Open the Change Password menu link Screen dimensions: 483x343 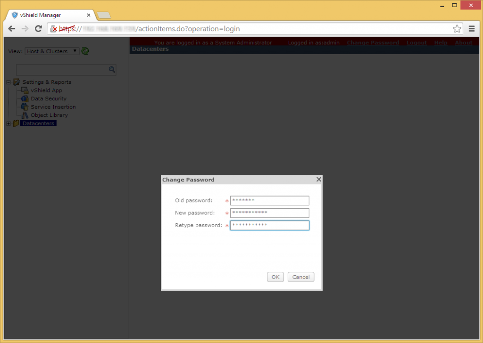tap(373, 42)
